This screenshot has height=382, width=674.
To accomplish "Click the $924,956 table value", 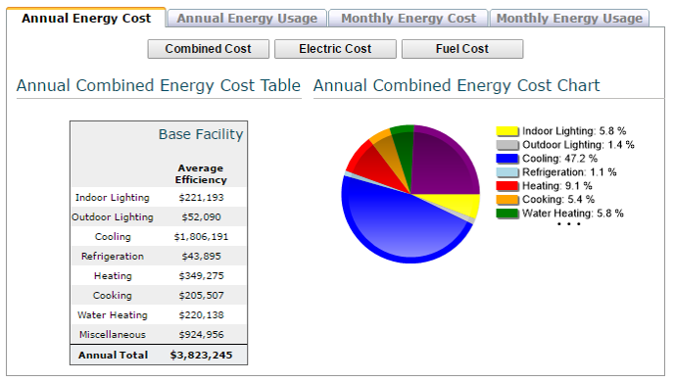I will click(x=201, y=335).
